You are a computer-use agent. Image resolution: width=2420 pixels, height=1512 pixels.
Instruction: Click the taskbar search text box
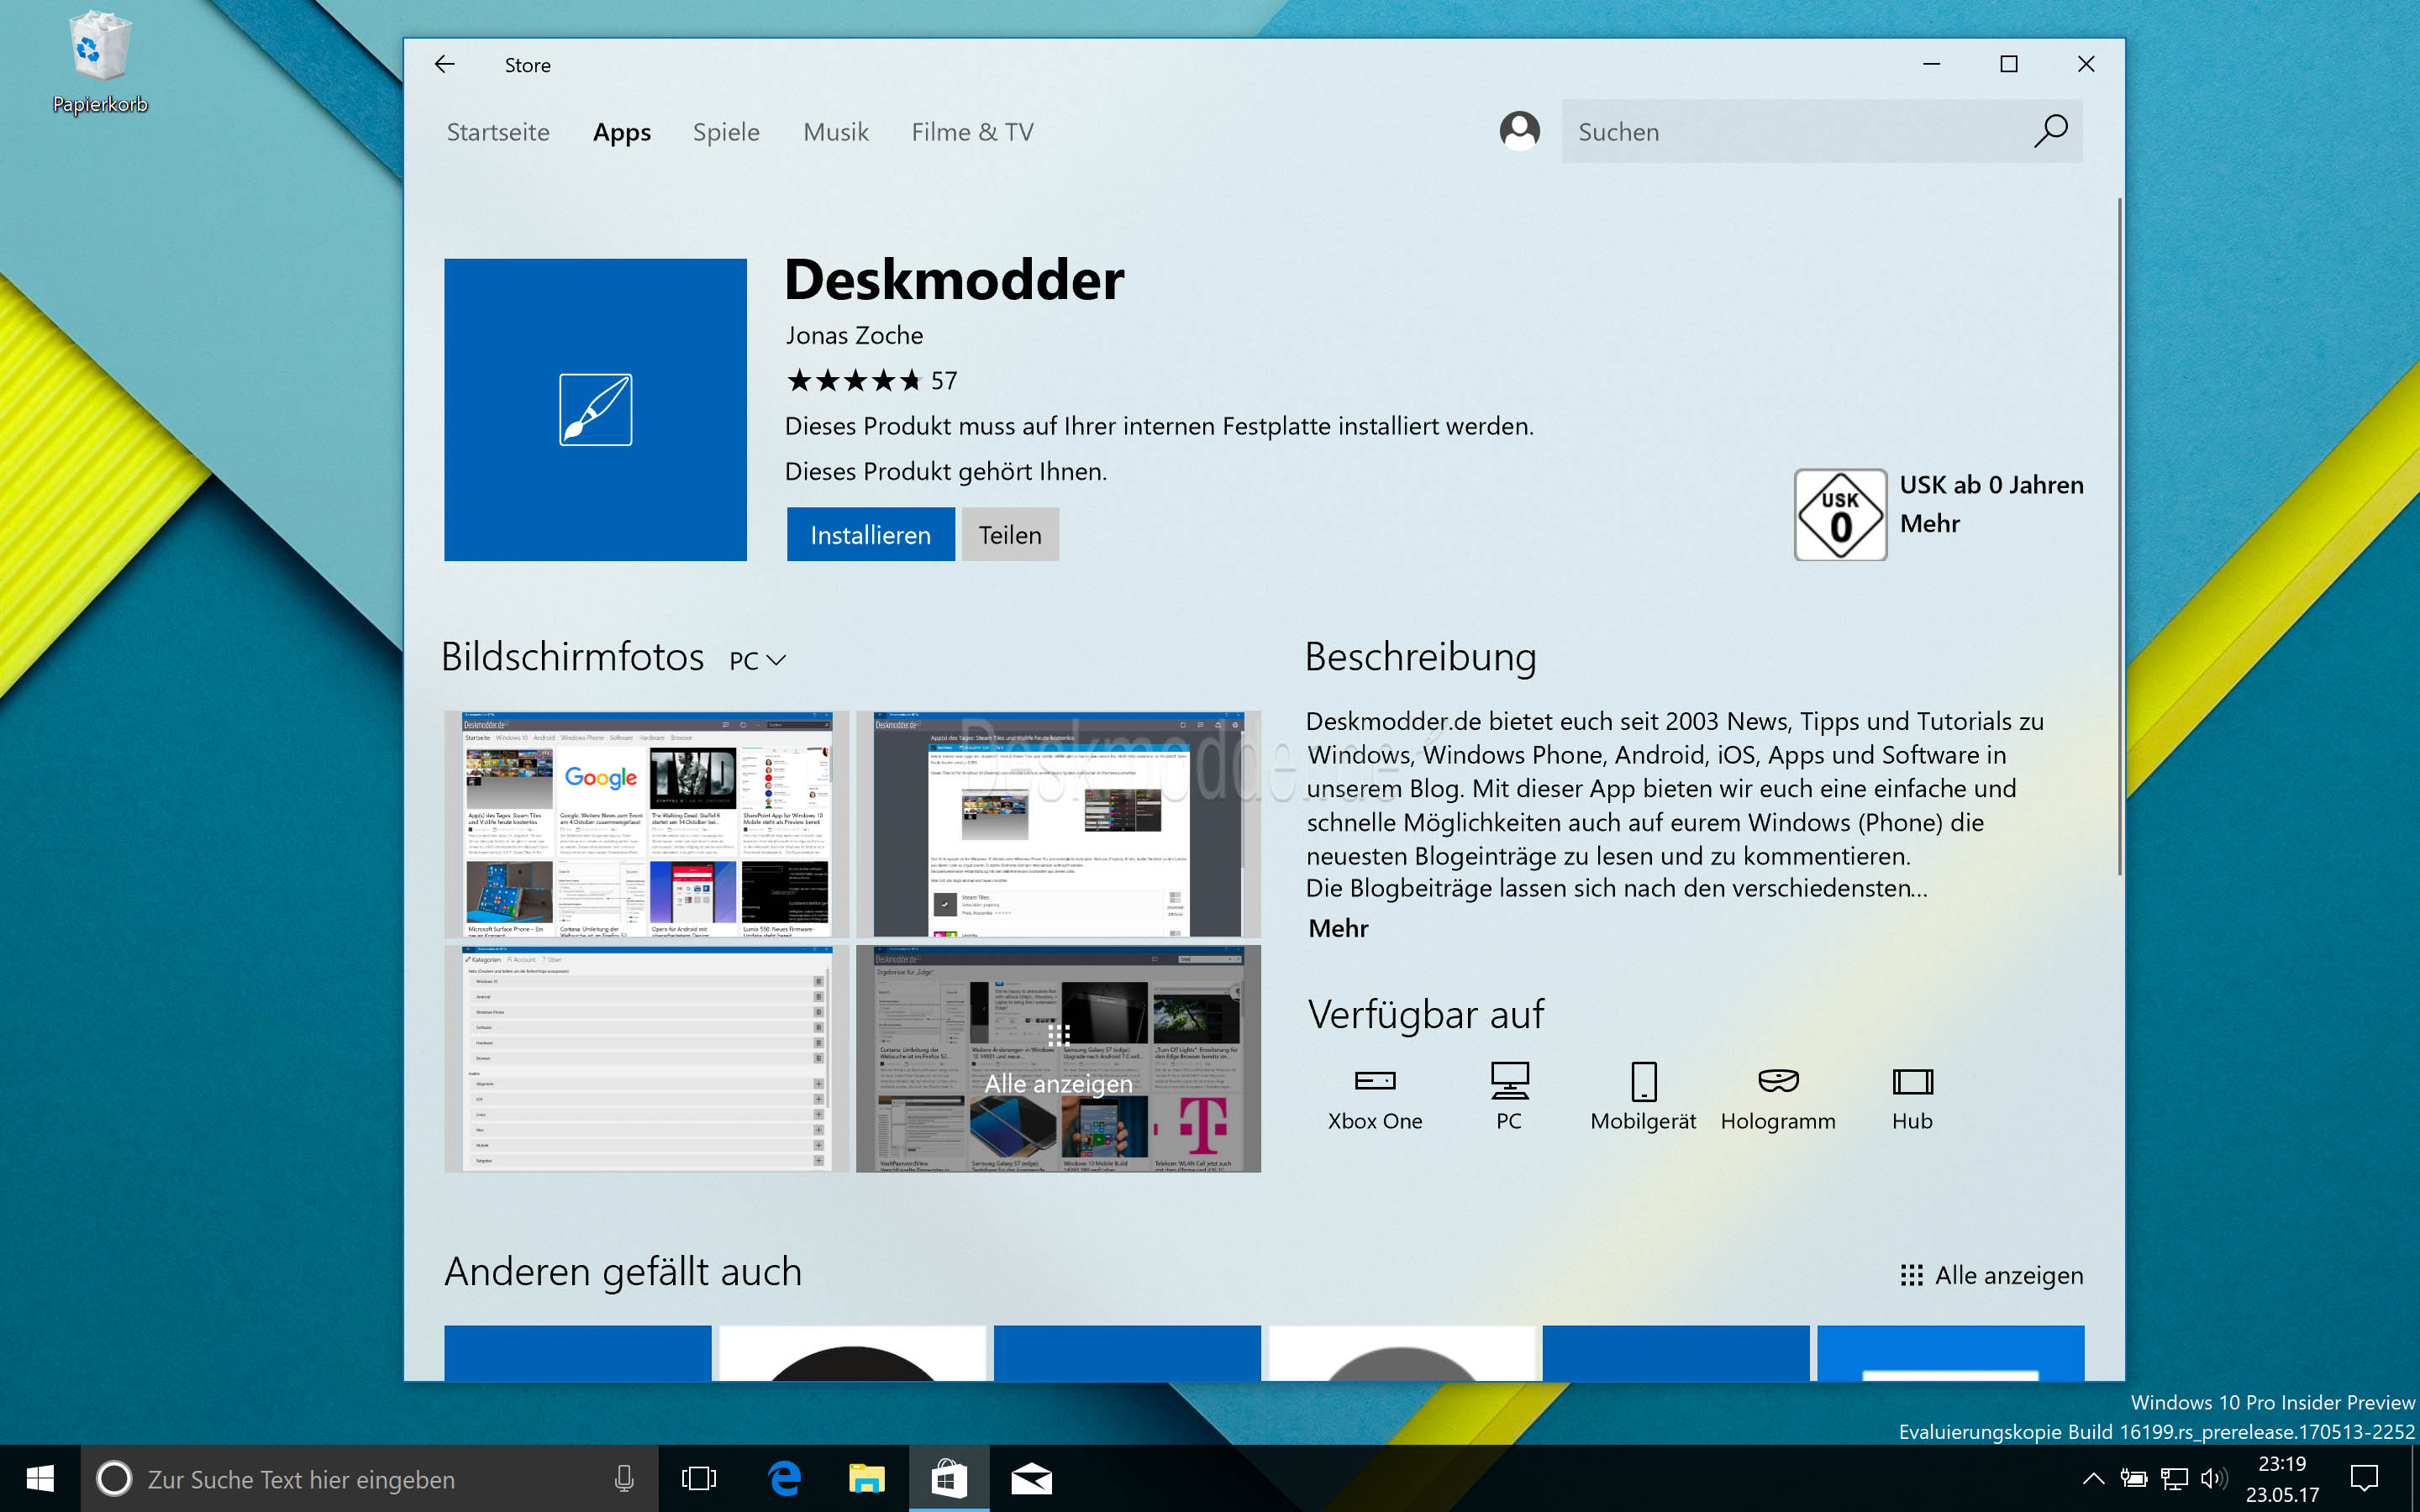(x=370, y=1478)
